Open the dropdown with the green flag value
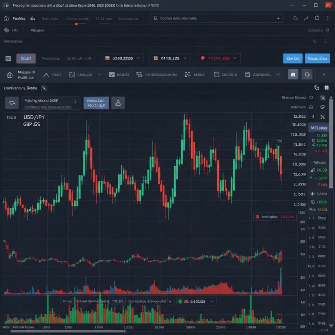Viewport: 335px width, 335px height. point(169,58)
